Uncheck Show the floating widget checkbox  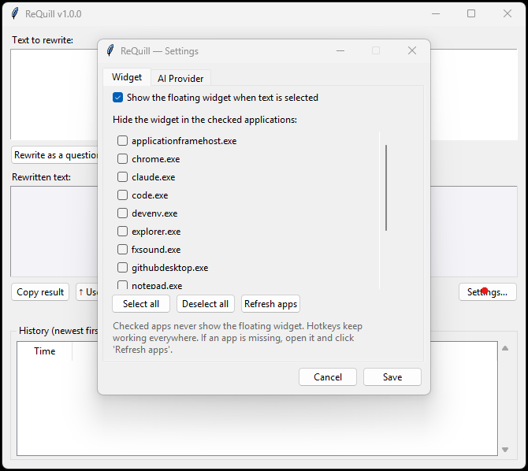point(117,98)
